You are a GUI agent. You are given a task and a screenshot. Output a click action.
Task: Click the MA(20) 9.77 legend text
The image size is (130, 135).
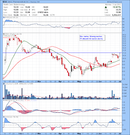9,36
